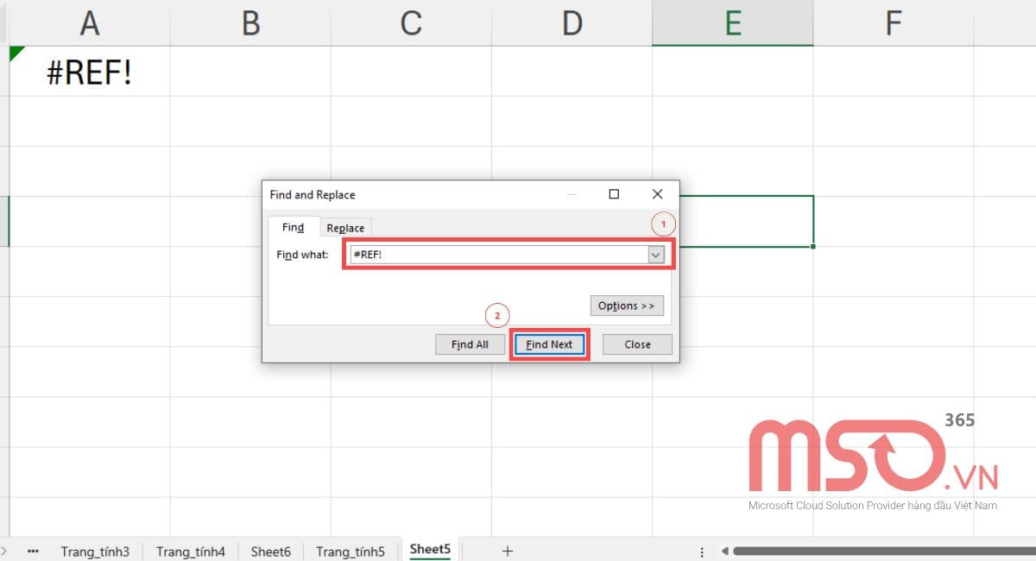Select the Find tab

pyautogui.click(x=294, y=227)
